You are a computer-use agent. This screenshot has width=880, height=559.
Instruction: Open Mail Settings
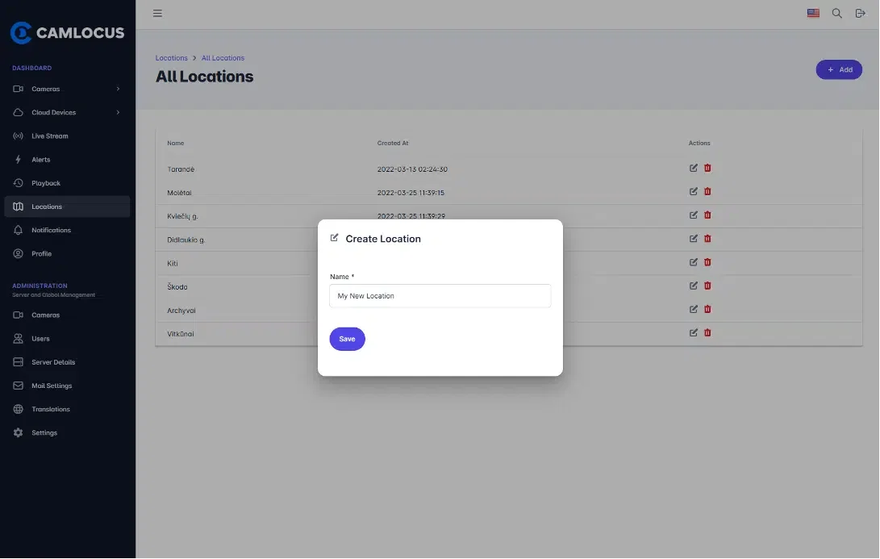pos(67,386)
